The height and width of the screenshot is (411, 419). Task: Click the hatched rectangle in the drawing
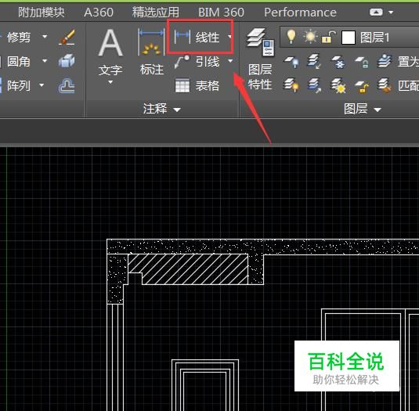coord(188,269)
